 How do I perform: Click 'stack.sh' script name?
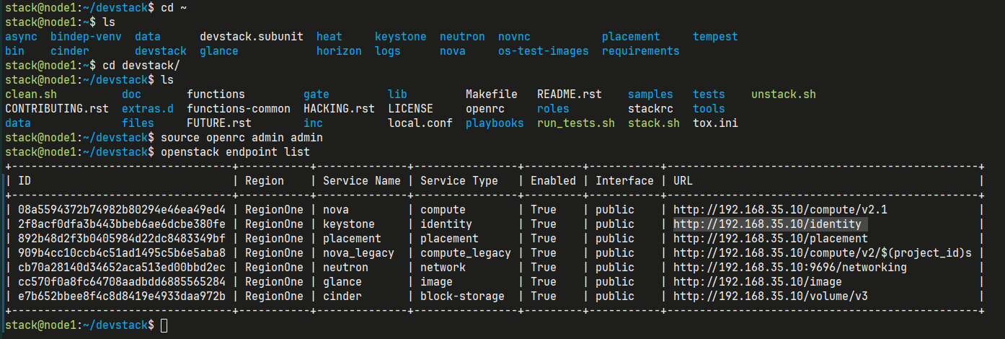pos(654,123)
